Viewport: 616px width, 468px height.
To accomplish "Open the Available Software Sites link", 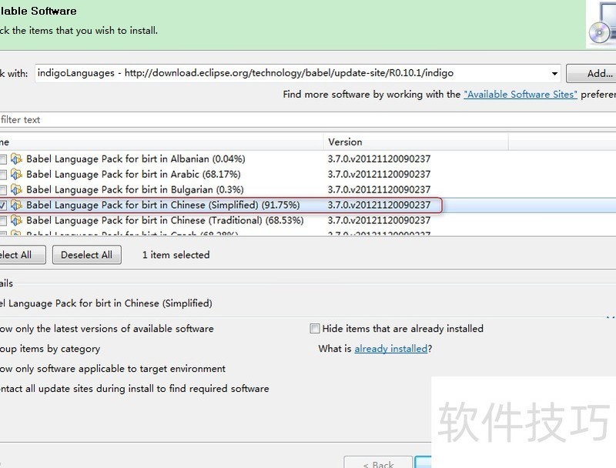I will coord(520,94).
